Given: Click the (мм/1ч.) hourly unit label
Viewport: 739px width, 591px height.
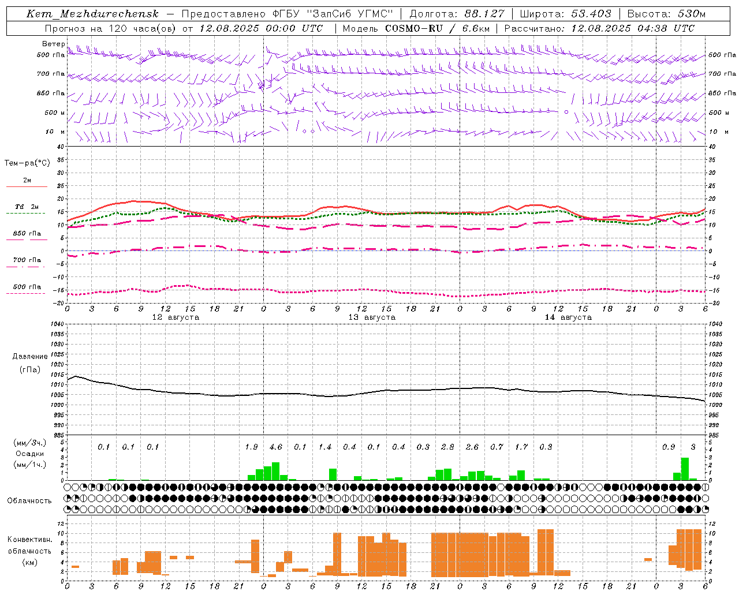Looking at the screenshot, I should (x=30, y=465).
